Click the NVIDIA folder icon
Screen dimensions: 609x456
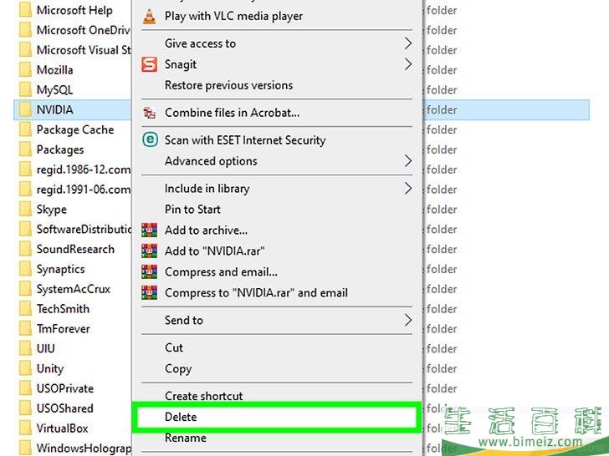(24, 110)
